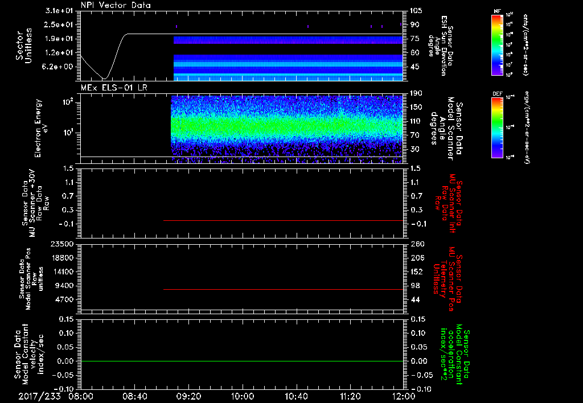Click the red line in the scanner +30V panel
This screenshot has width=583, height=403.
(284, 220)
